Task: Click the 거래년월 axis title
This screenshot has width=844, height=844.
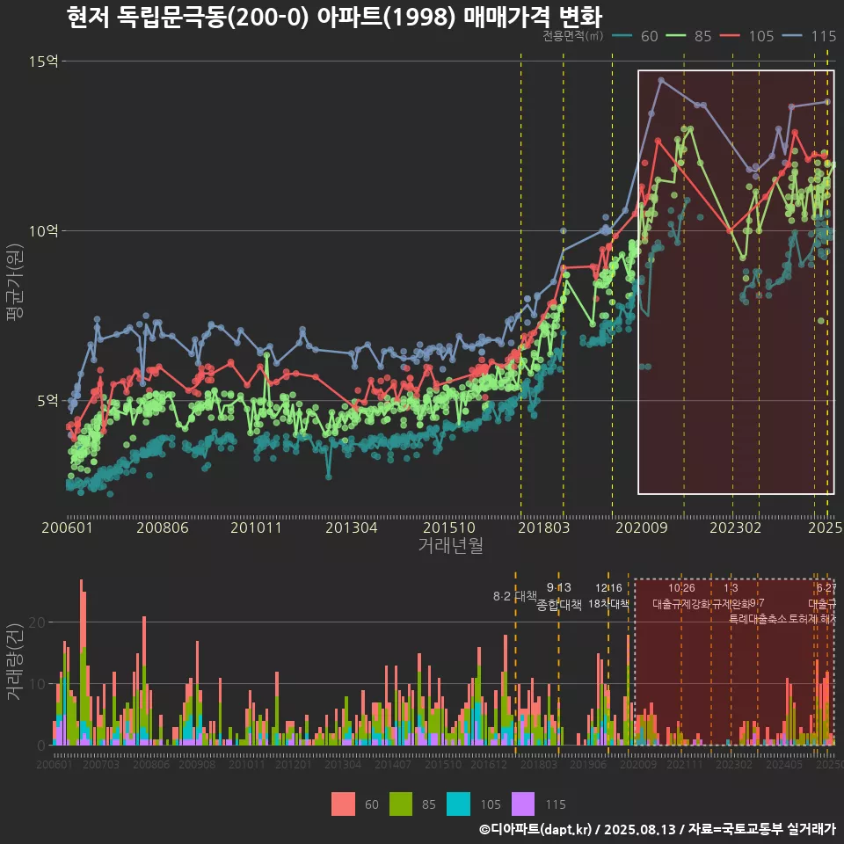Action: tap(450, 545)
